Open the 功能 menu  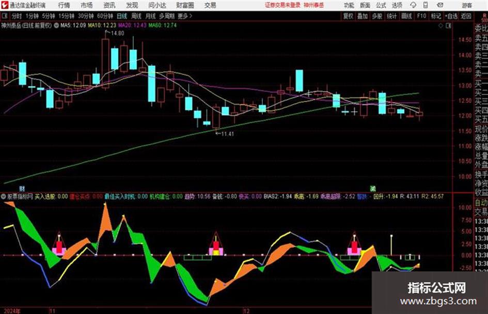[349, 5]
